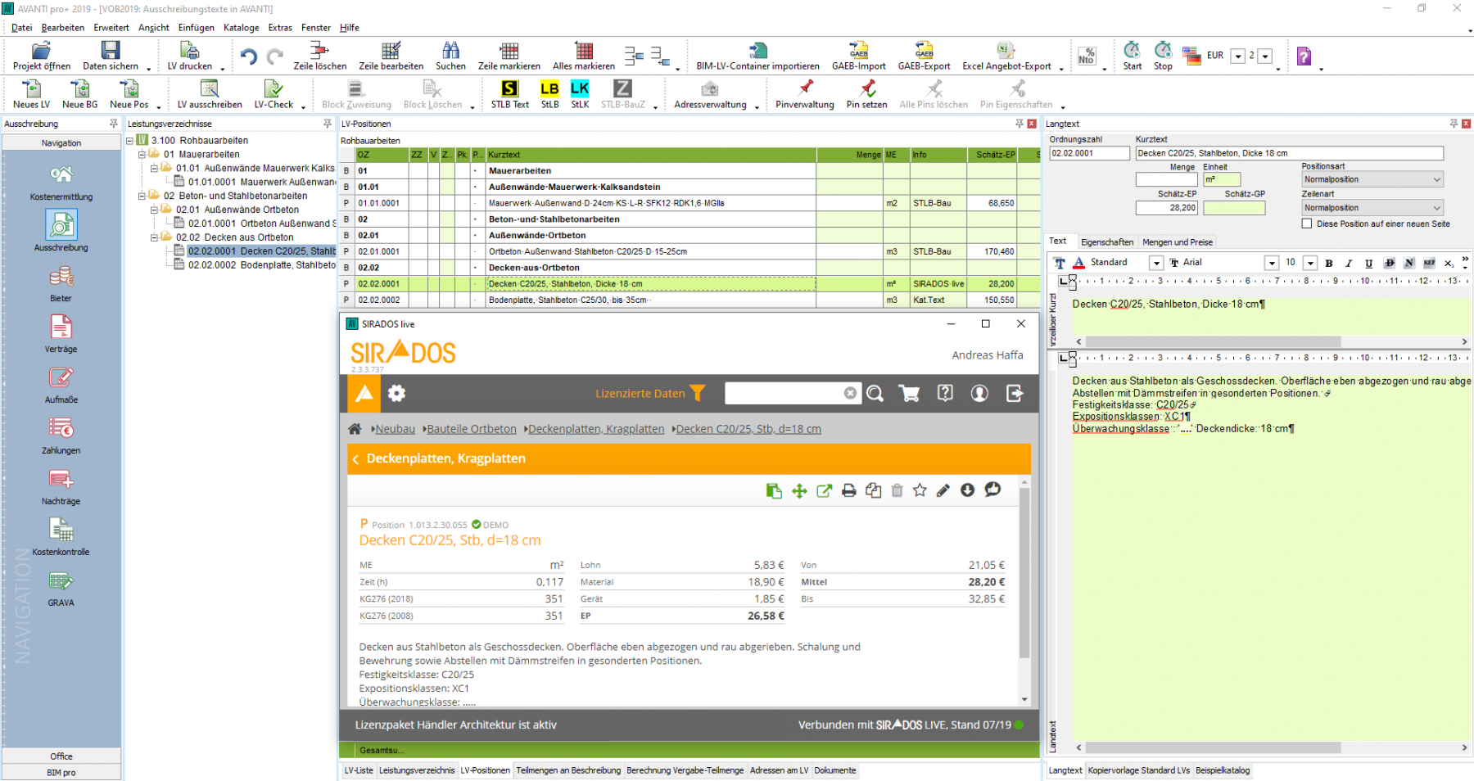Open SIRADOS shopping cart
The image size is (1474, 781).
[x=909, y=394]
